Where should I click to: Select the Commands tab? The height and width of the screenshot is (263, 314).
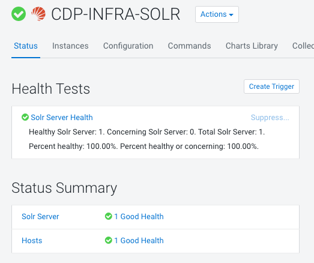tap(189, 46)
